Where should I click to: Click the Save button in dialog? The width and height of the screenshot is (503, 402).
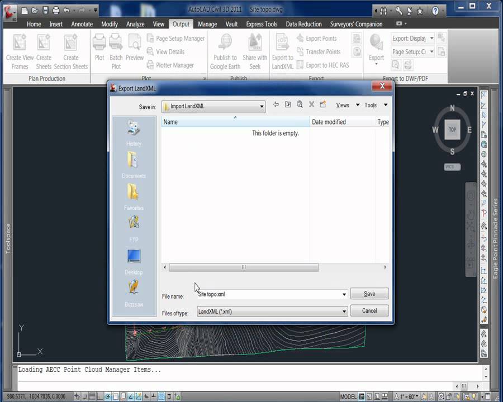(369, 294)
